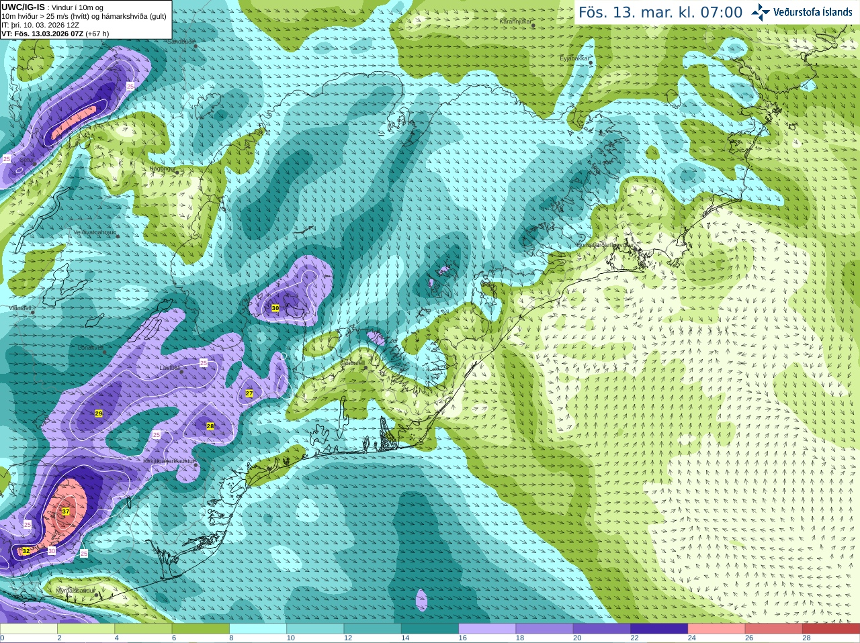Click the red swatch above 28 m/s
Screen dimensions: 860x643
pyautogui.click(x=831, y=629)
